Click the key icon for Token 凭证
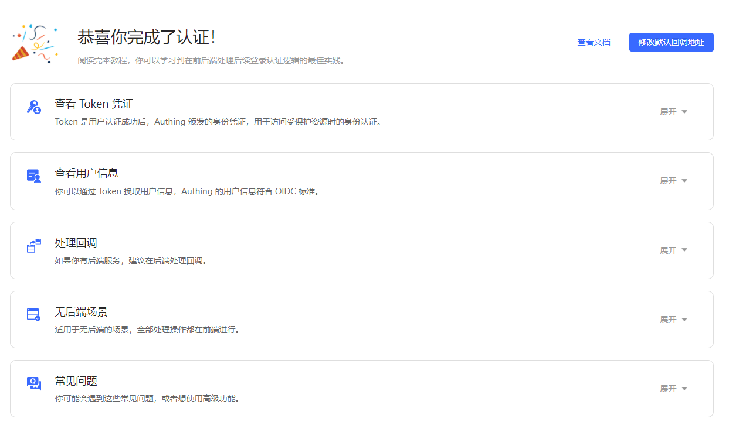The height and width of the screenshot is (429, 729). [x=34, y=107]
